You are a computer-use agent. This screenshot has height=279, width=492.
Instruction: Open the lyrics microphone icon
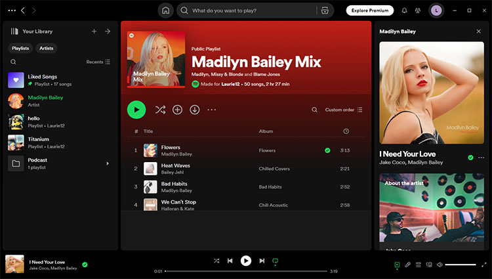point(407,265)
